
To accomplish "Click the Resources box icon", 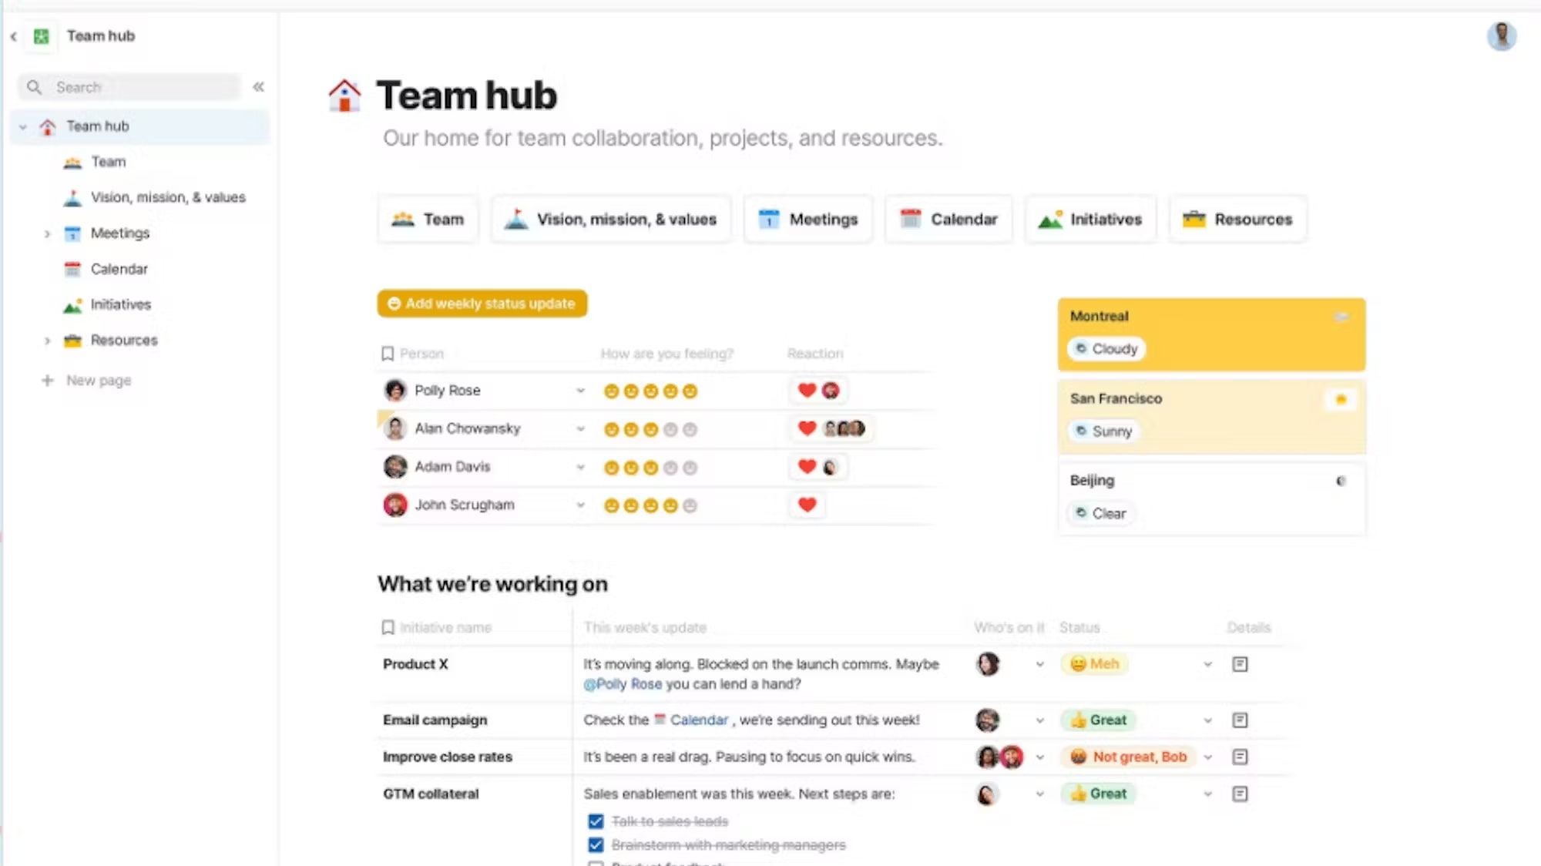I will pyautogui.click(x=1194, y=219).
